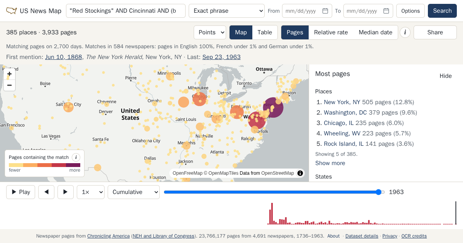Open the OCR credits link
This screenshot has width=463, height=243.
pos(414,236)
